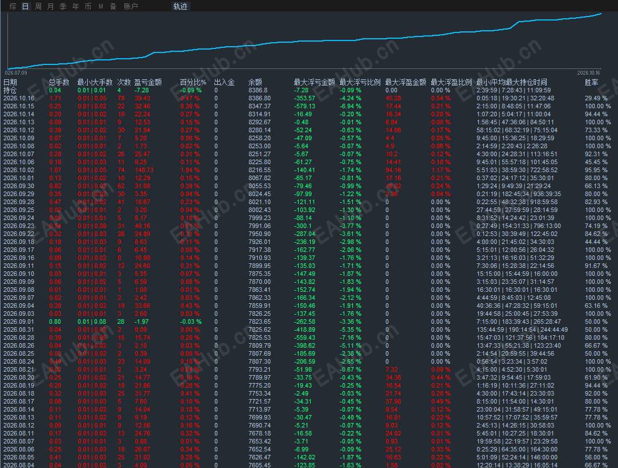
Task: Click the balance value 7605.45
Action: click(x=259, y=465)
